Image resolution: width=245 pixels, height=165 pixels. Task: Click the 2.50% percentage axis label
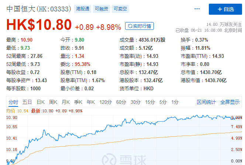click(x=237, y=150)
